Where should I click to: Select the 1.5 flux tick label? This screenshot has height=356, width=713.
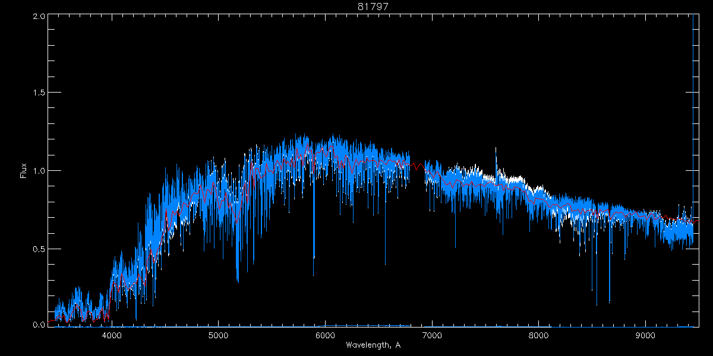(39, 93)
